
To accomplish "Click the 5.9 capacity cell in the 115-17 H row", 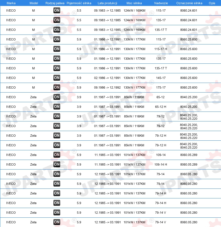I will (79, 49).
